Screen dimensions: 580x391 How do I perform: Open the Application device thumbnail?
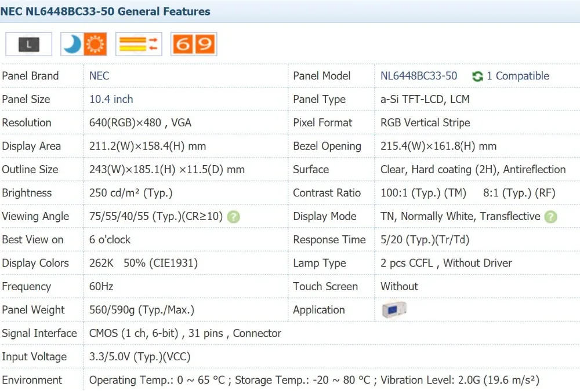pyautogui.click(x=394, y=310)
